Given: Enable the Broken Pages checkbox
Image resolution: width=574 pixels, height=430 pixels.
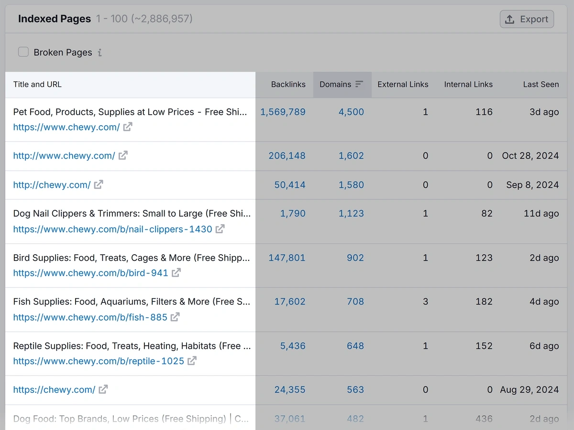Looking at the screenshot, I should pyautogui.click(x=23, y=52).
